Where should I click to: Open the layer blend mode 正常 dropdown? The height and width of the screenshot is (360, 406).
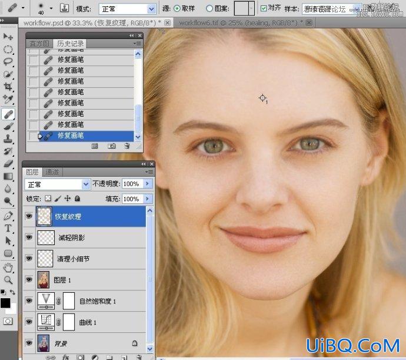pos(86,184)
